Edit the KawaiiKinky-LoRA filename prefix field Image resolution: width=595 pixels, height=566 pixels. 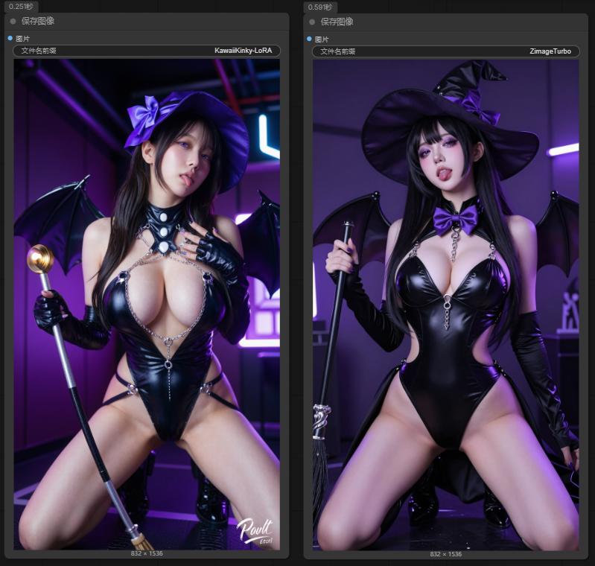coord(147,51)
